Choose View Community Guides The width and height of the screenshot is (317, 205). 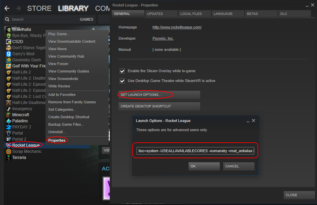point(77,71)
